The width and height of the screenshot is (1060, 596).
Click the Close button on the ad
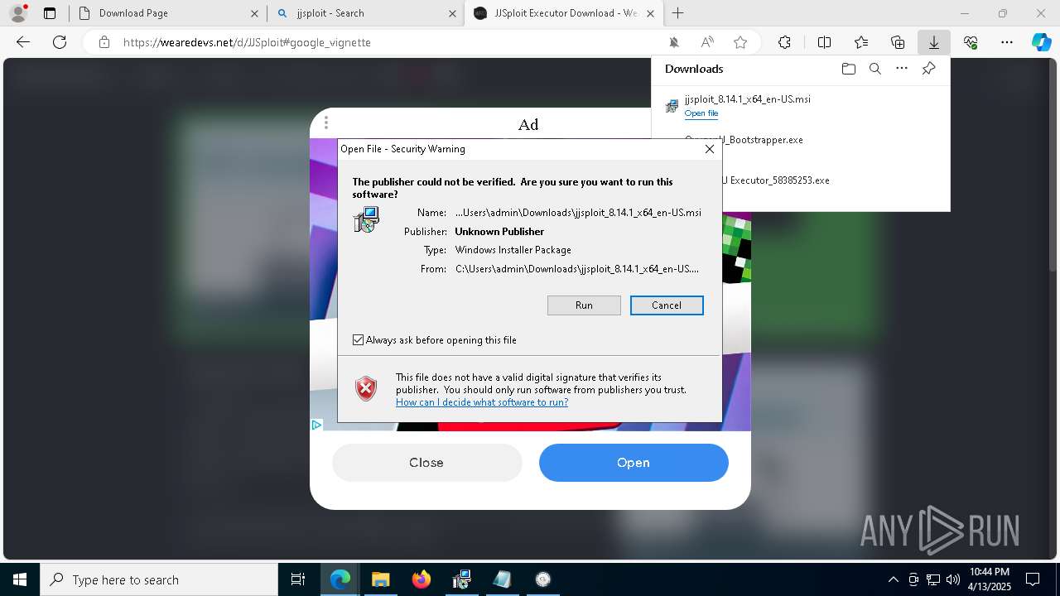click(426, 463)
